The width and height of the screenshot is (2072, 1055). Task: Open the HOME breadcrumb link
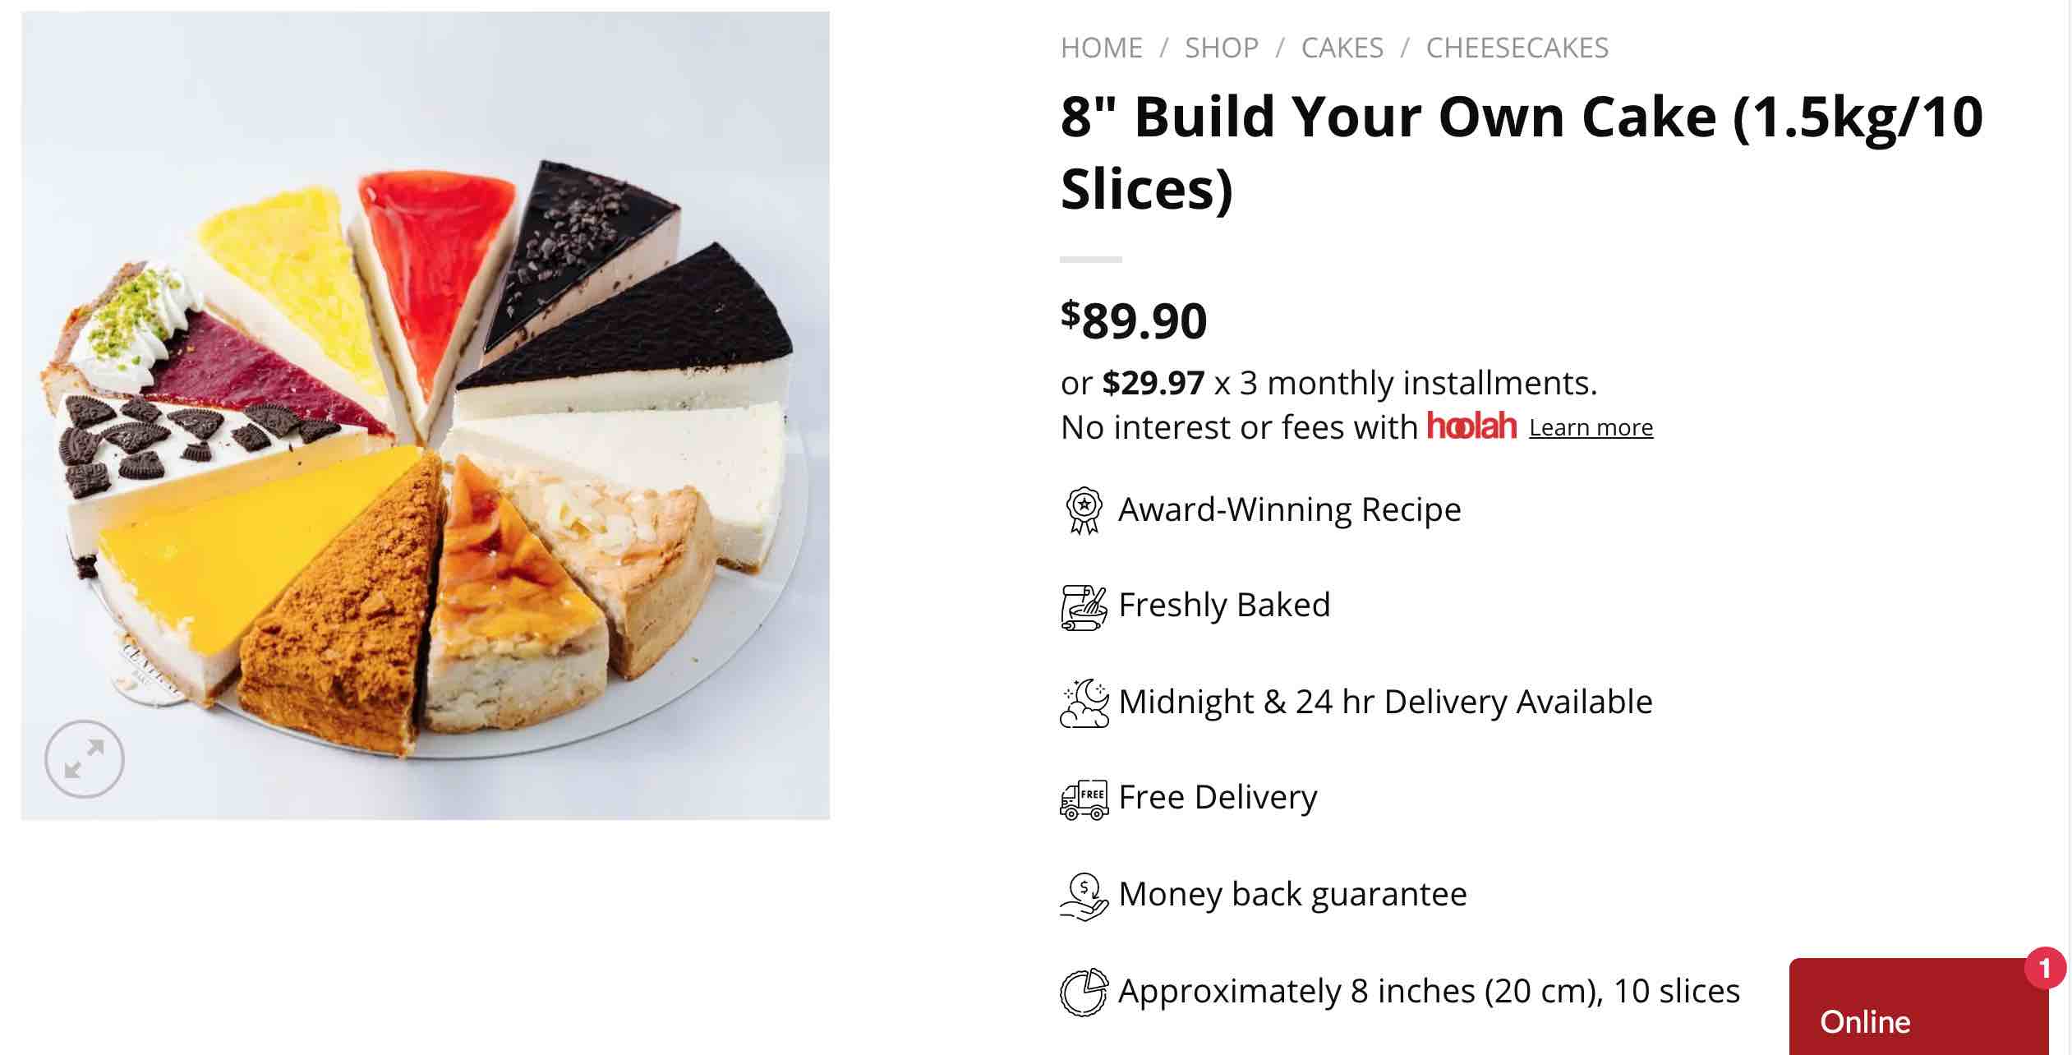pos(1102,48)
